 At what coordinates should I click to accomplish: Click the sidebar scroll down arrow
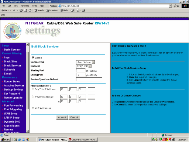tap(27, 131)
